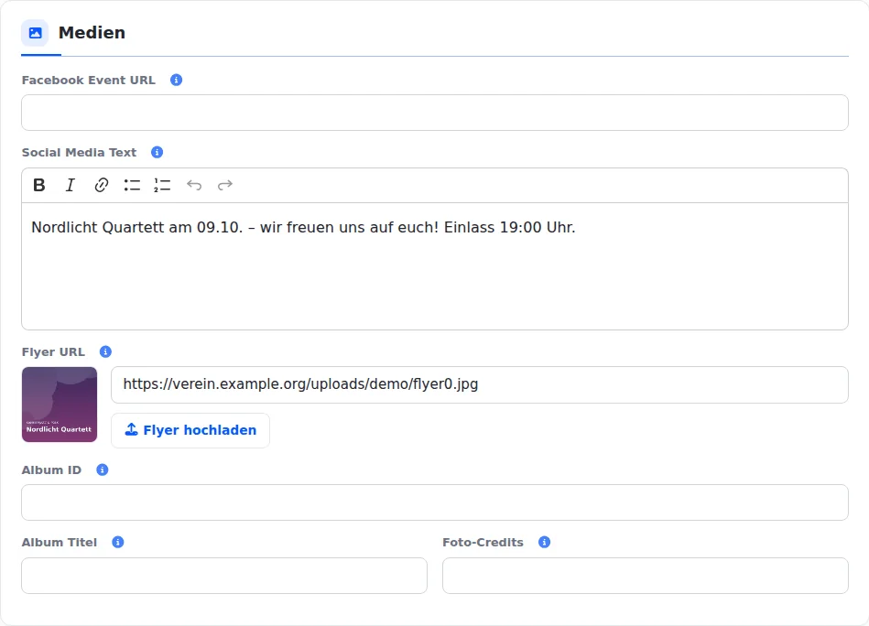Click the Foto-Credits label
This screenshot has height=626, width=869.
(483, 543)
